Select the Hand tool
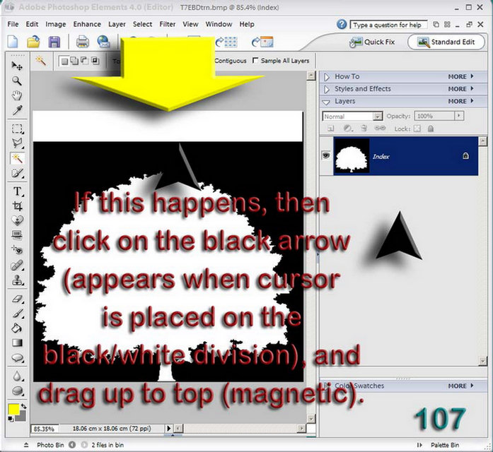The width and height of the screenshot is (493, 452). pyautogui.click(x=17, y=95)
